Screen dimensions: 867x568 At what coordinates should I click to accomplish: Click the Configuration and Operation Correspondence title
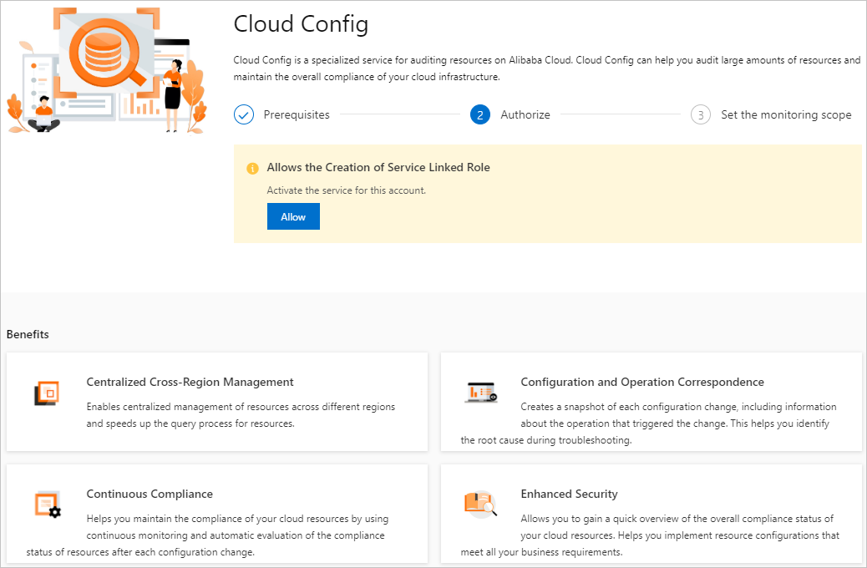click(x=642, y=383)
